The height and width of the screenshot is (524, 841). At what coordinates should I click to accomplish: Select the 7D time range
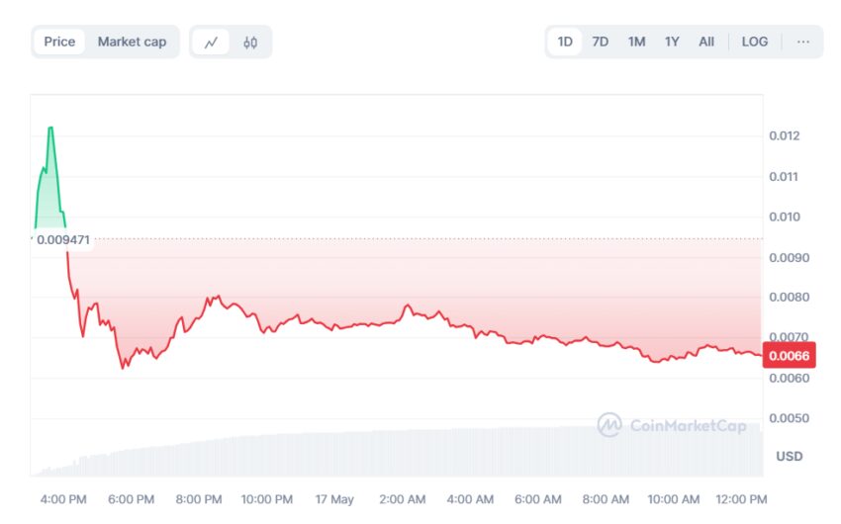(x=601, y=42)
